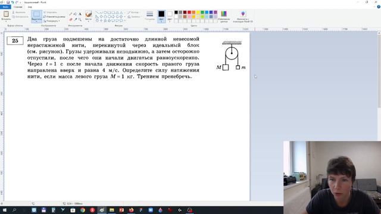The image size is (381, 214).
Task: Expand the Paste dropdown arrow
Action: click(x=6, y=21)
